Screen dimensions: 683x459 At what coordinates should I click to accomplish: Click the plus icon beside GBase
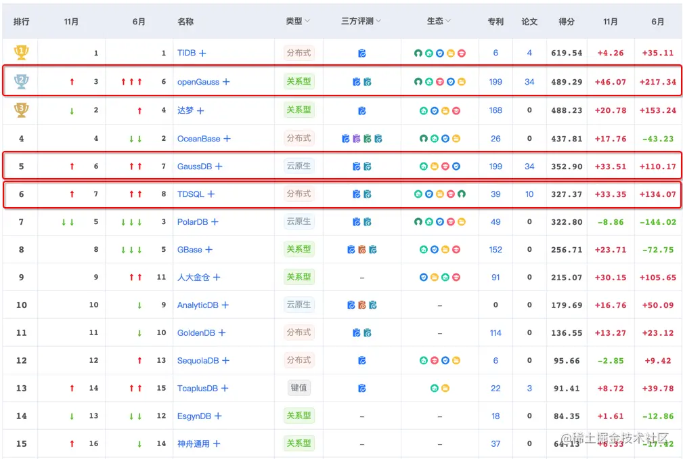click(x=209, y=250)
